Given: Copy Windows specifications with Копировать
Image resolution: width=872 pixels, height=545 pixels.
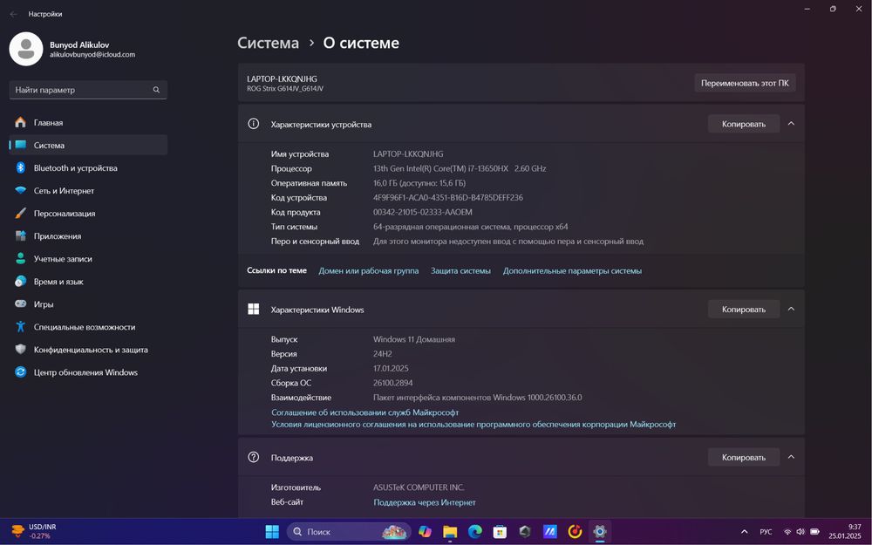Looking at the screenshot, I should pos(744,310).
